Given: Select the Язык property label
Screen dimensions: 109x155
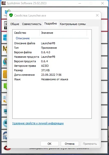Looking at the screenshot, I should (17, 79).
